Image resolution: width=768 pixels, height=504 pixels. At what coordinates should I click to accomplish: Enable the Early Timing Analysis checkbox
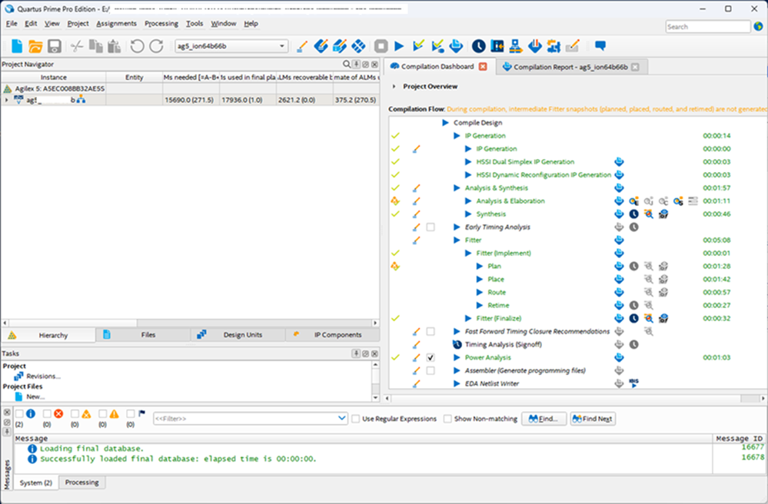pos(431,227)
